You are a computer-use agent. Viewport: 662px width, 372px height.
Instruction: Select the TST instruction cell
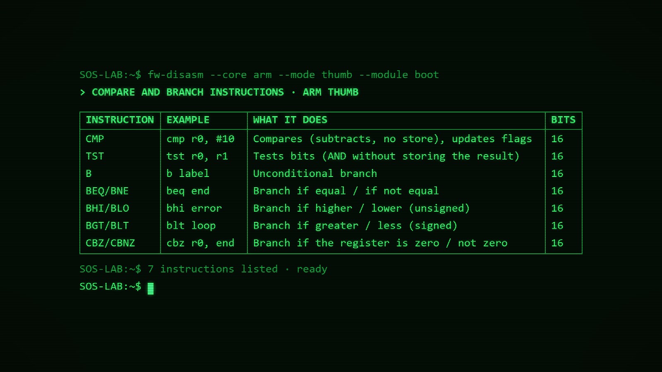[95, 156]
